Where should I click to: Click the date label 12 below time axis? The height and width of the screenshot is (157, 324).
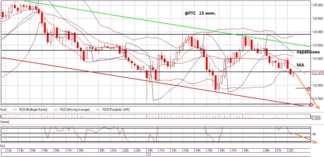(149, 154)
